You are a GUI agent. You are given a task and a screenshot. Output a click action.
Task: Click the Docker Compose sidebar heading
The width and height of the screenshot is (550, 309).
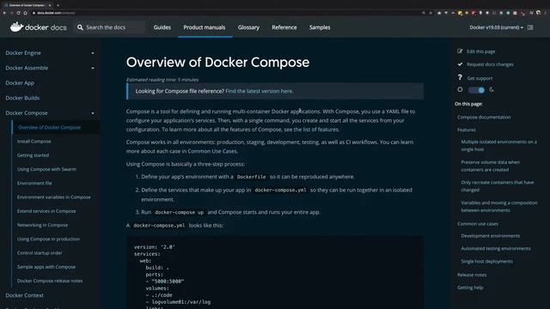pos(27,113)
